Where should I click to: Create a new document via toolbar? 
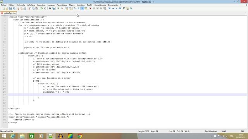(x=3, y=8)
